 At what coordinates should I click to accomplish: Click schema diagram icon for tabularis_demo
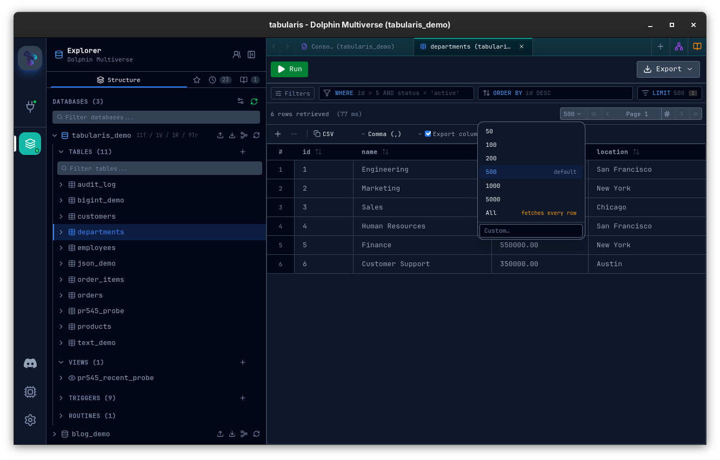coord(244,136)
